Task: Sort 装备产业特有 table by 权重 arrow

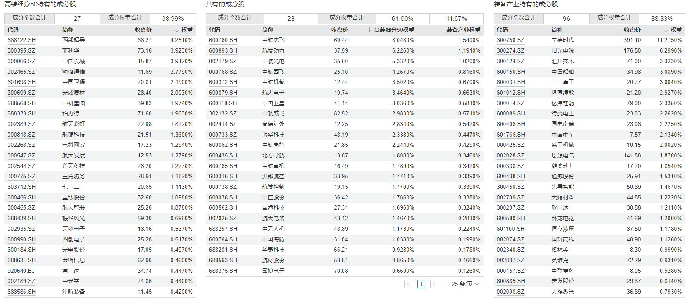Action: [x=666, y=30]
